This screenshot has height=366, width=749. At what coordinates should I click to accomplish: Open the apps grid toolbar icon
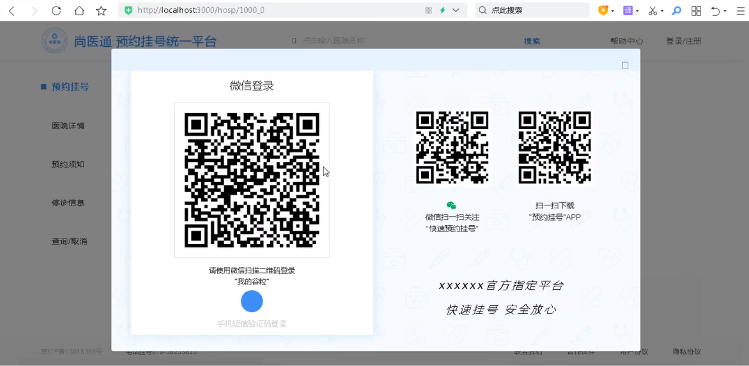(696, 11)
